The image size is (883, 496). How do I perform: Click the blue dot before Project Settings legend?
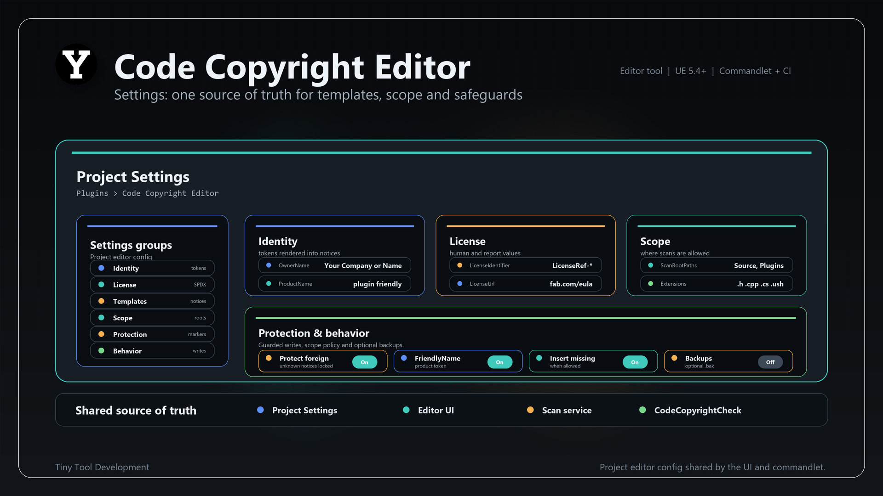260,410
